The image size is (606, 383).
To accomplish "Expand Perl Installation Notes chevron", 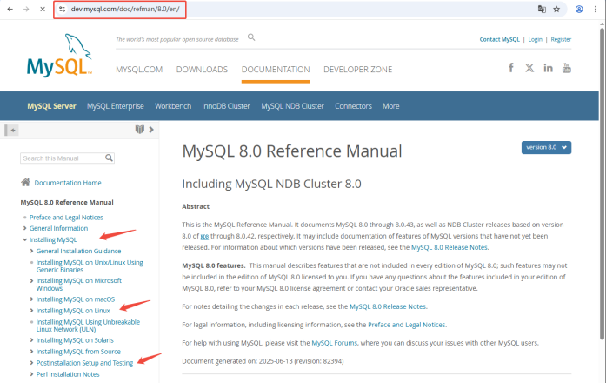I will [x=31, y=374].
